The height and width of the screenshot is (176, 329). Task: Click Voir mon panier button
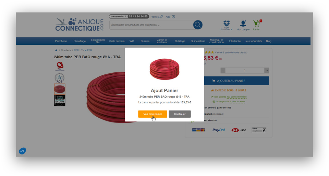(153, 114)
